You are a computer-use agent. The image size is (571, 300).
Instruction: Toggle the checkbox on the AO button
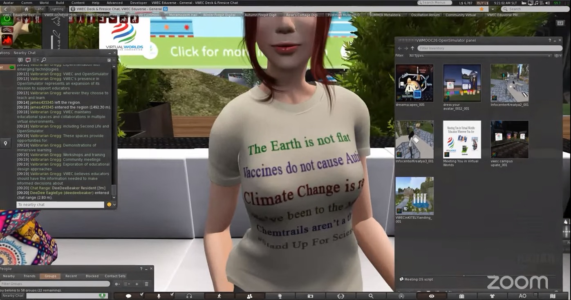click(535, 295)
